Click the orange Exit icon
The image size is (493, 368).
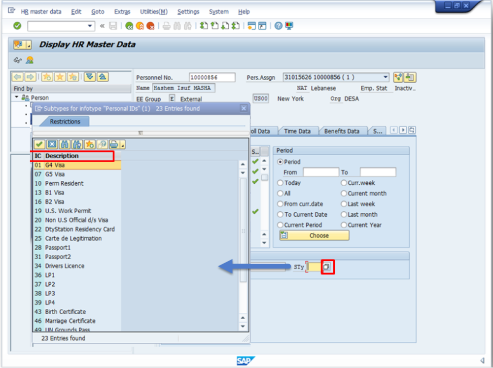(140, 26)
